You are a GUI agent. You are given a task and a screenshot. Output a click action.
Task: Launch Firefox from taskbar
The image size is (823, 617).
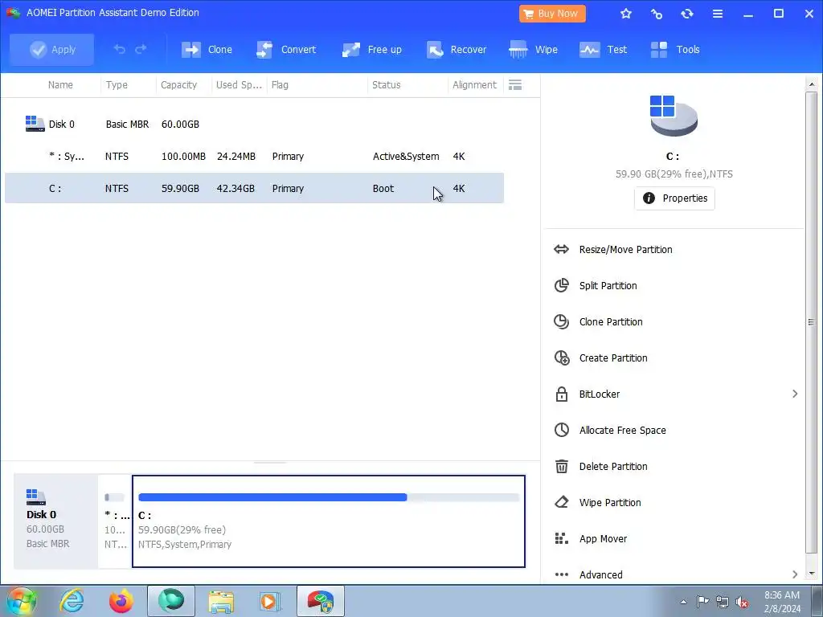tap(121, 601)
